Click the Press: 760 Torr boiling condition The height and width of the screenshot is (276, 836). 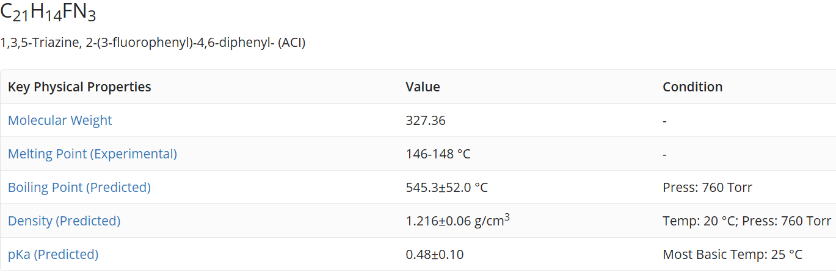(707, 188)
